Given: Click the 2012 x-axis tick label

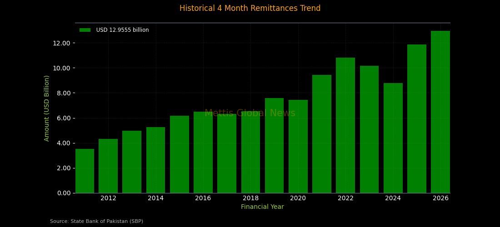Looking at the screenshot, I should pos(108,198).
